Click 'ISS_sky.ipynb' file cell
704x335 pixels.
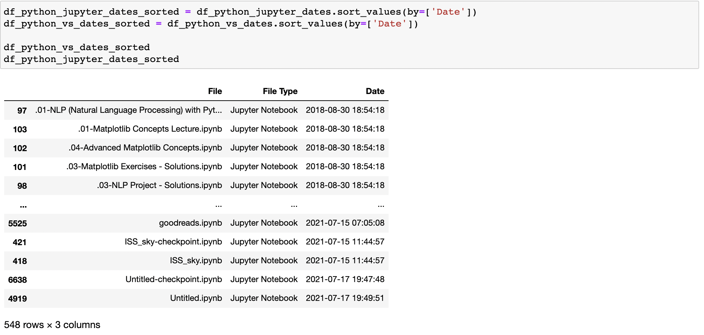[x=196, y=260]
